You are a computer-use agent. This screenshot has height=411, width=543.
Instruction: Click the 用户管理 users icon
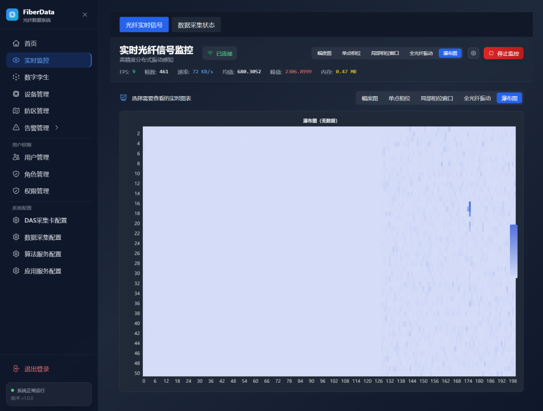click(16, 157)
